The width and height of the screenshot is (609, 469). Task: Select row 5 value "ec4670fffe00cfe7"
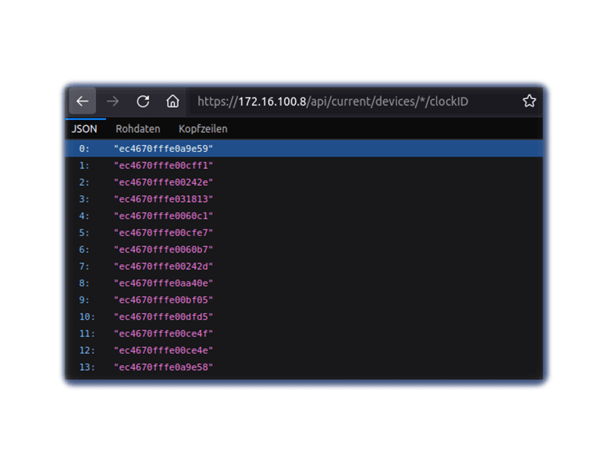pyautogui.click(x=163, y=233)
